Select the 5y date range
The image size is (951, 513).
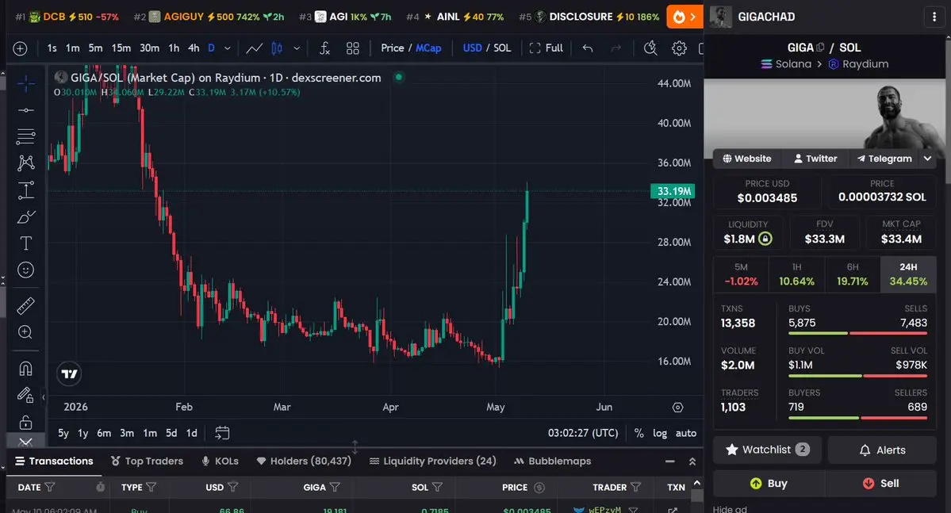(x=63, y=433)
